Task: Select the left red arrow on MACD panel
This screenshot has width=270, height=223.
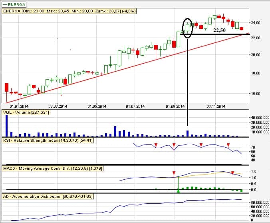Action: pyautogui.click(x=174, y=173)
